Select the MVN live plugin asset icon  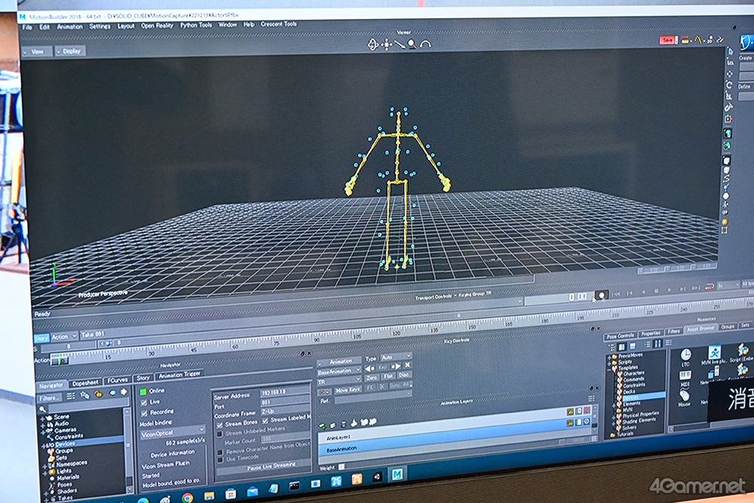pyautogui.click(x=714, y=352)
